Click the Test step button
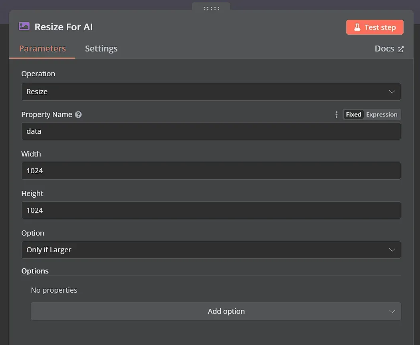The height and width of the screenshot is (345, 420). click(x=374, y=27)
